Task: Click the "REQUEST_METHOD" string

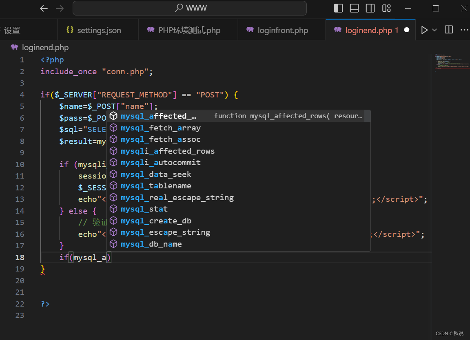Action: pos(135,95)
